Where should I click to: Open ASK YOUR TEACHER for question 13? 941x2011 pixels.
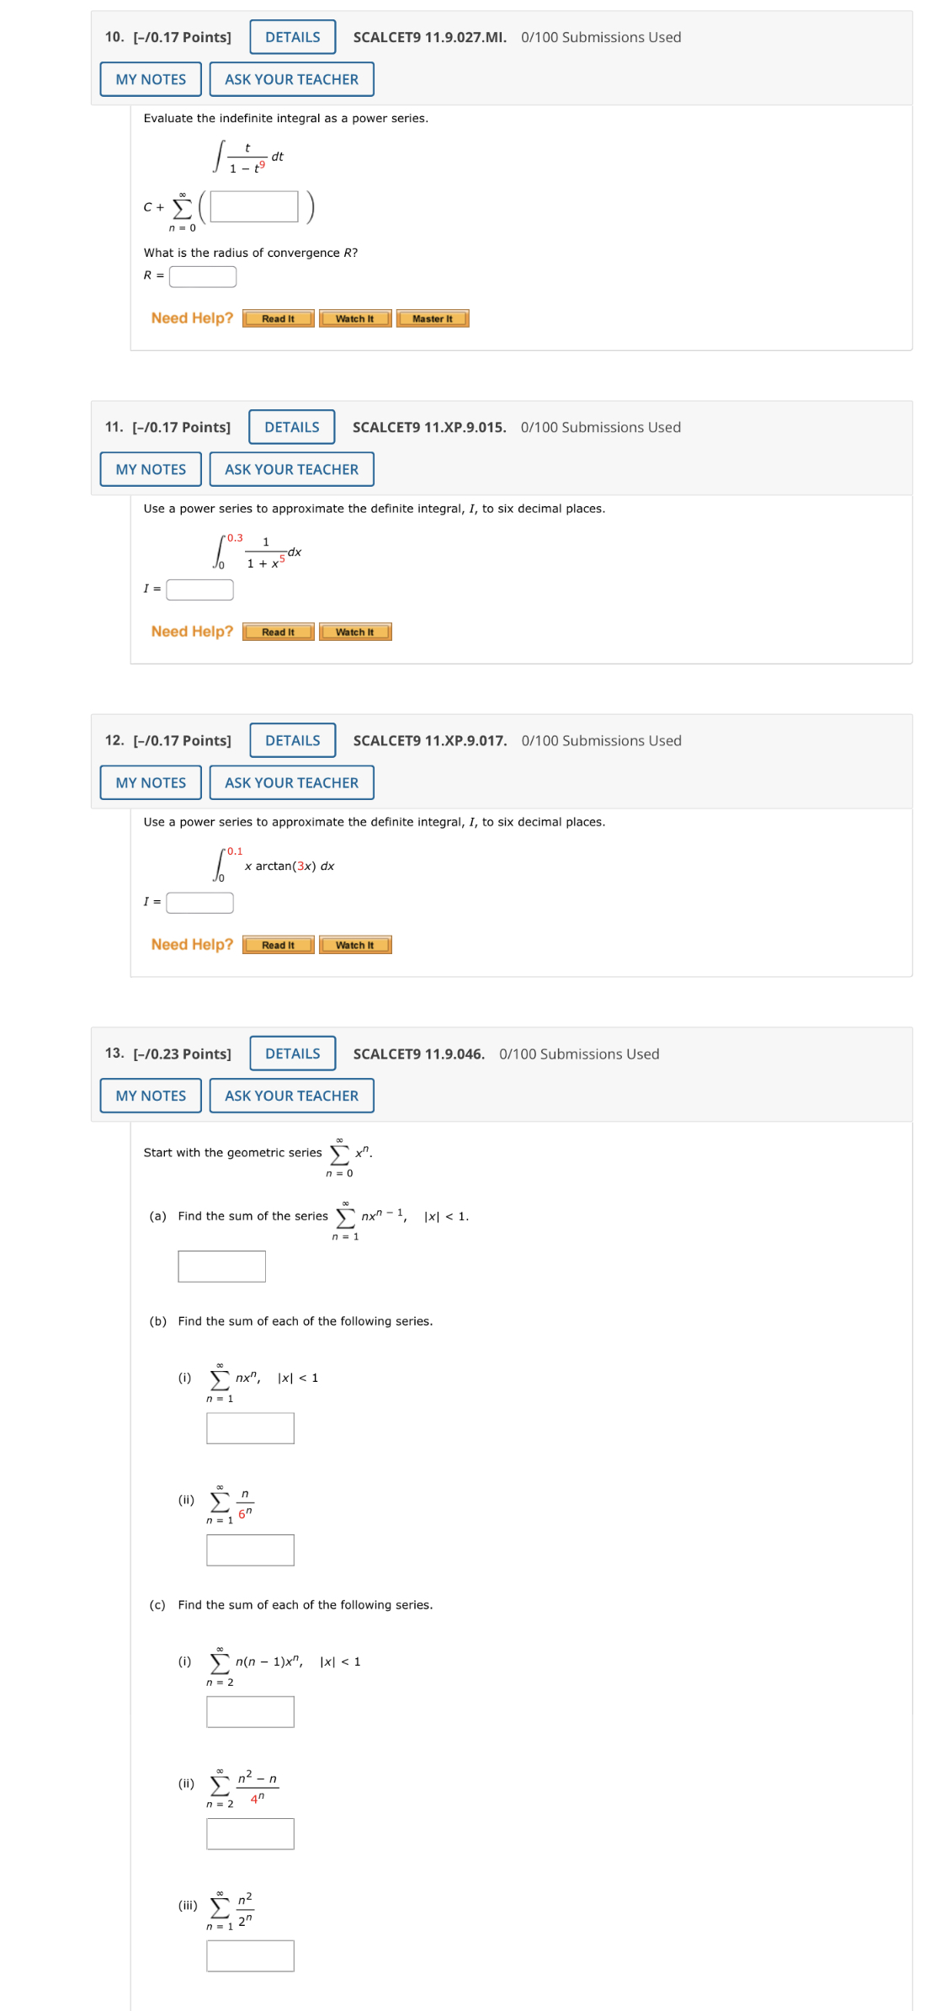(x=291, y=1096)
